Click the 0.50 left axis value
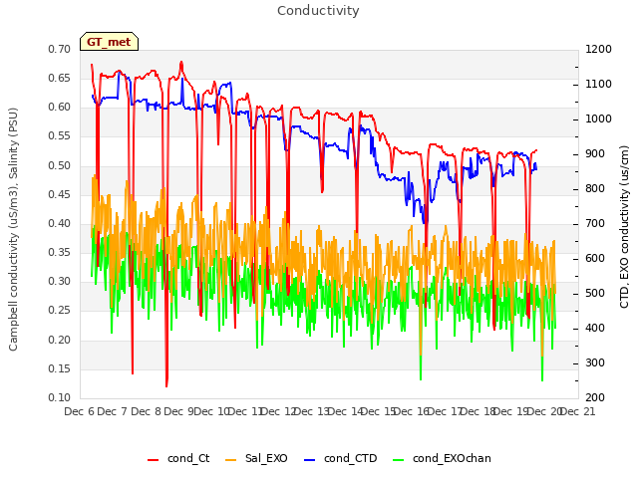Image resolution: width=638 pixels, height=478 pixels. click(x=60, y=165)
